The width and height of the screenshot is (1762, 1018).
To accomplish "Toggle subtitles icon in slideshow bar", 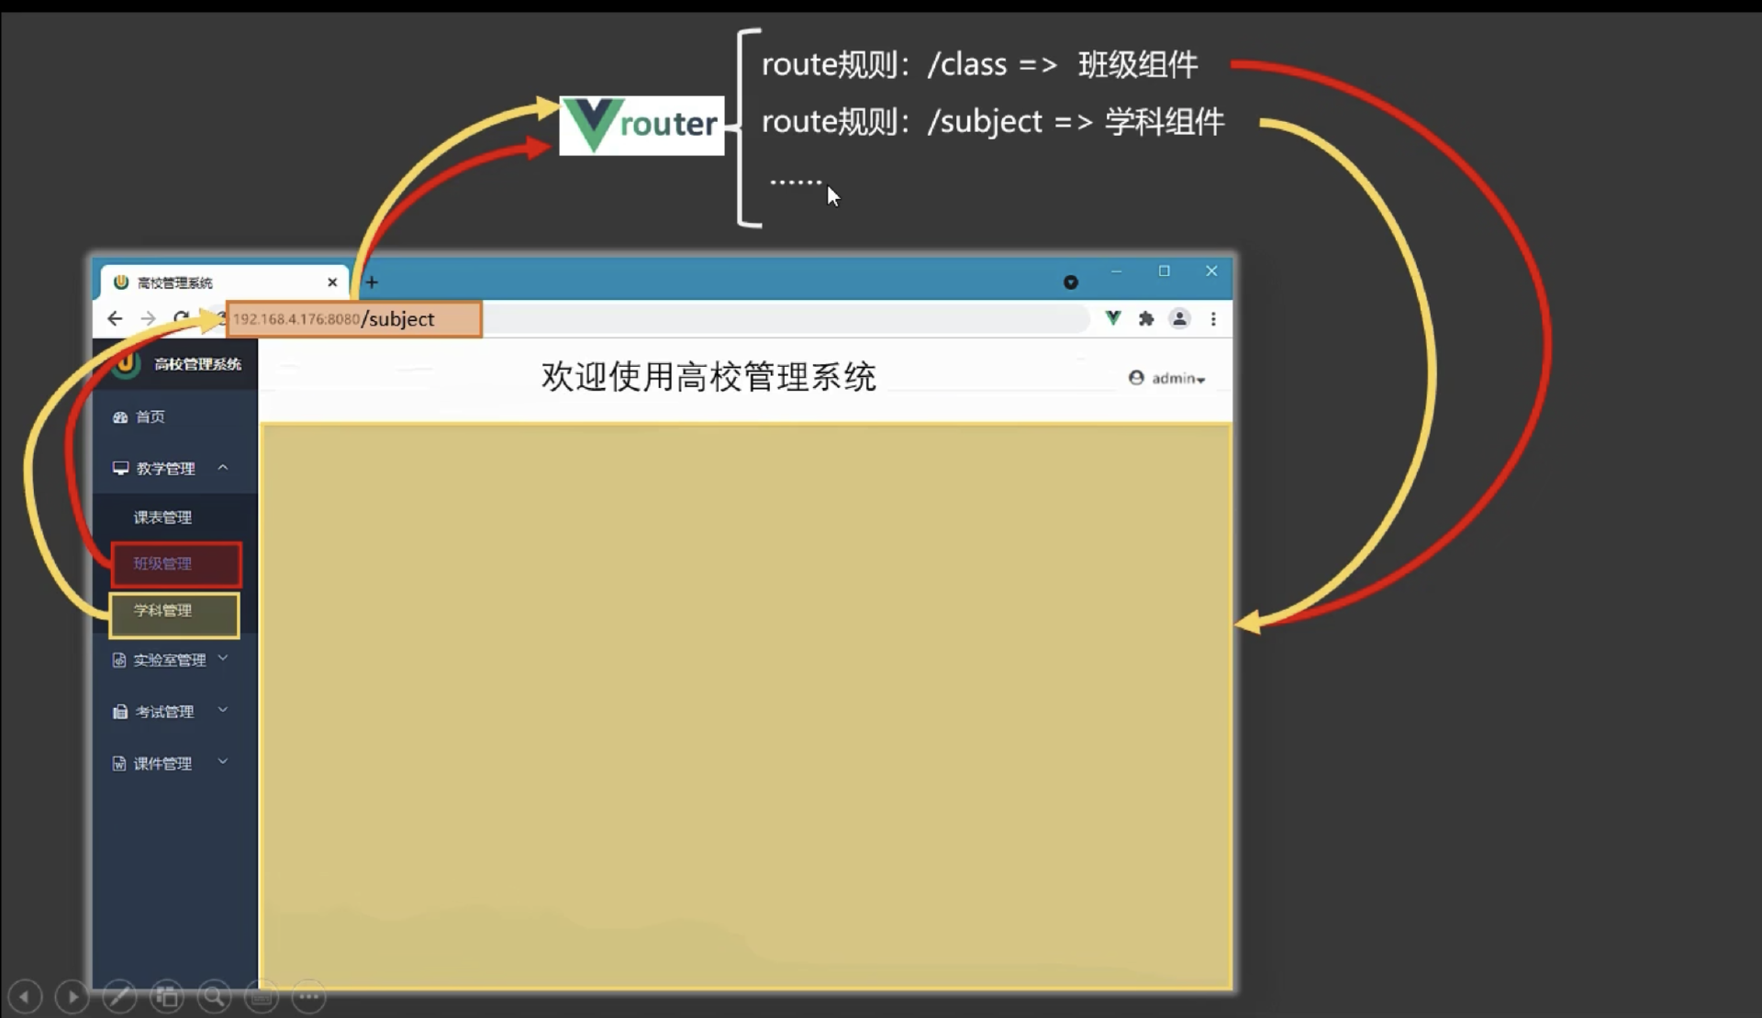I will coord(262,996).
